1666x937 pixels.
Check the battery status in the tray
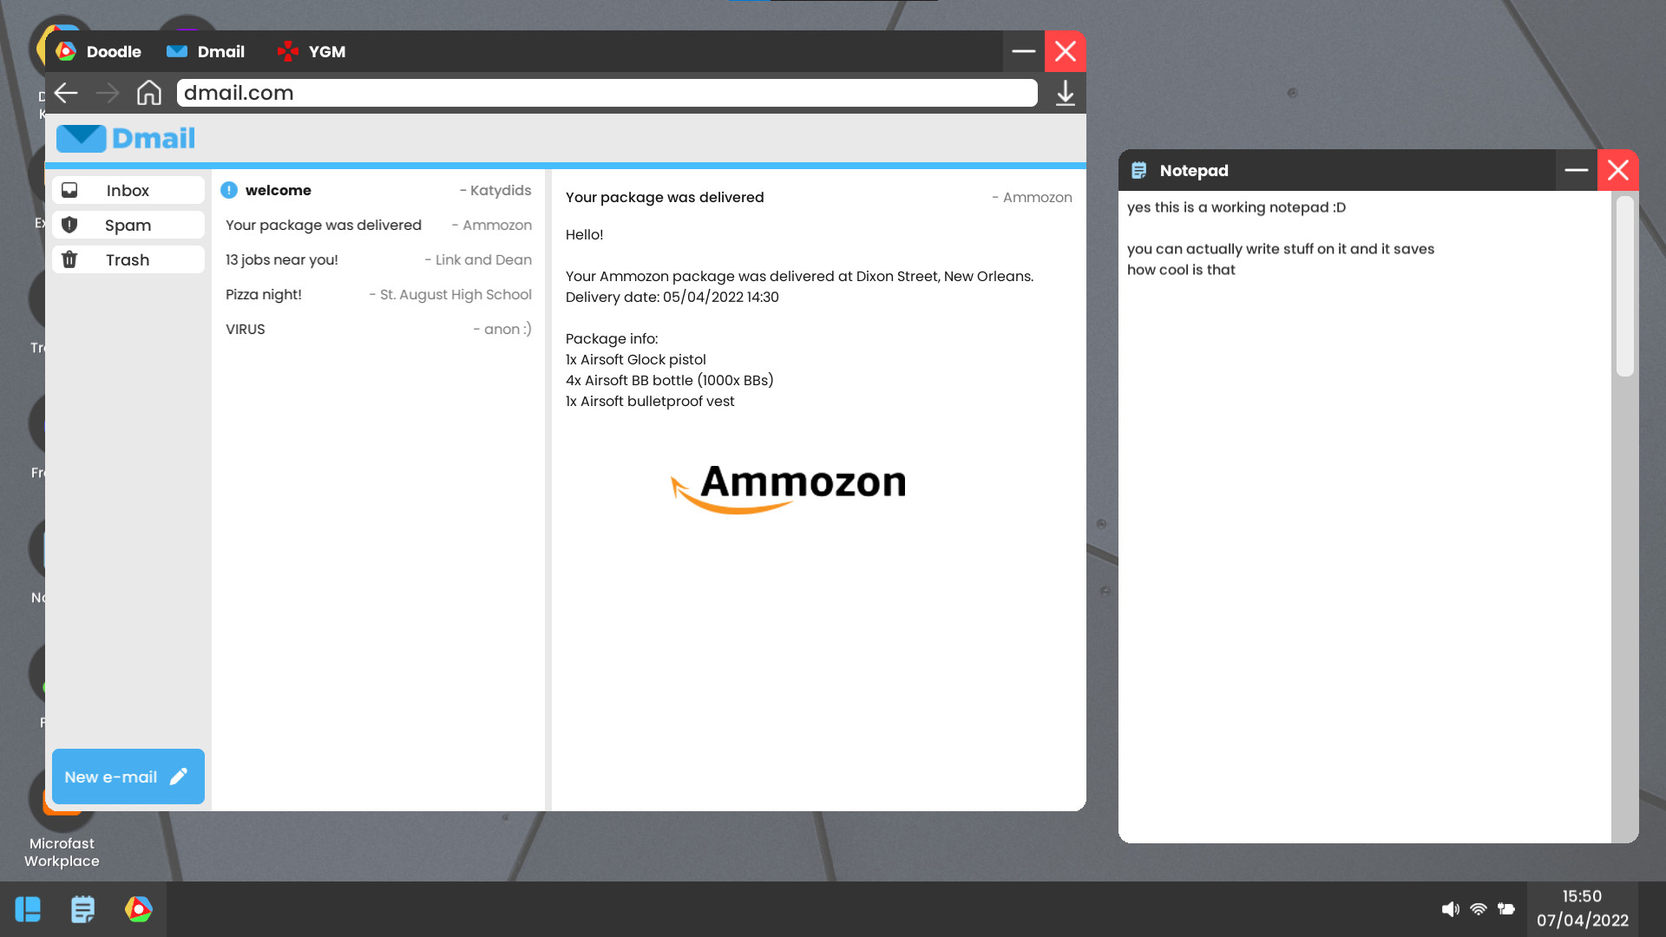pyautogui.click(x=1507, y=908)
